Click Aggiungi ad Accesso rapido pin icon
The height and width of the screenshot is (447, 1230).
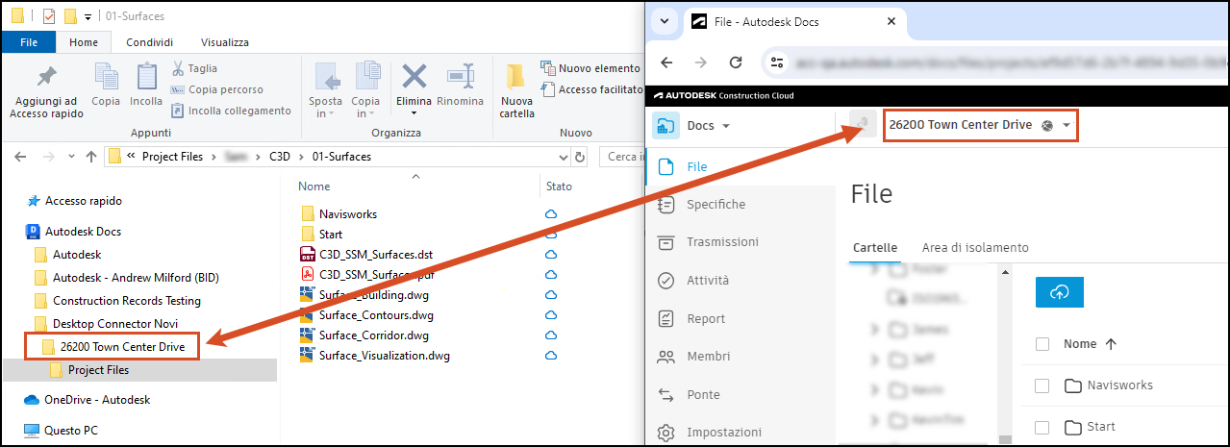(x=46, y=76)
